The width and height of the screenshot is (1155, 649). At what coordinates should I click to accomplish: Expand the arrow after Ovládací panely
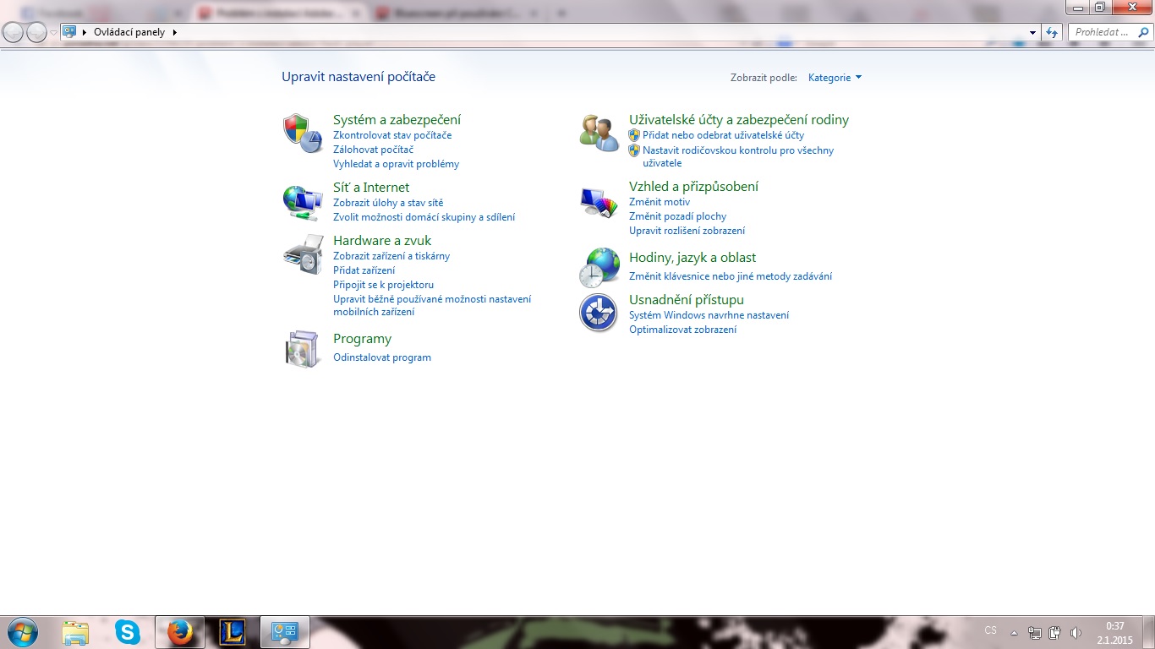tap(175, 32)
